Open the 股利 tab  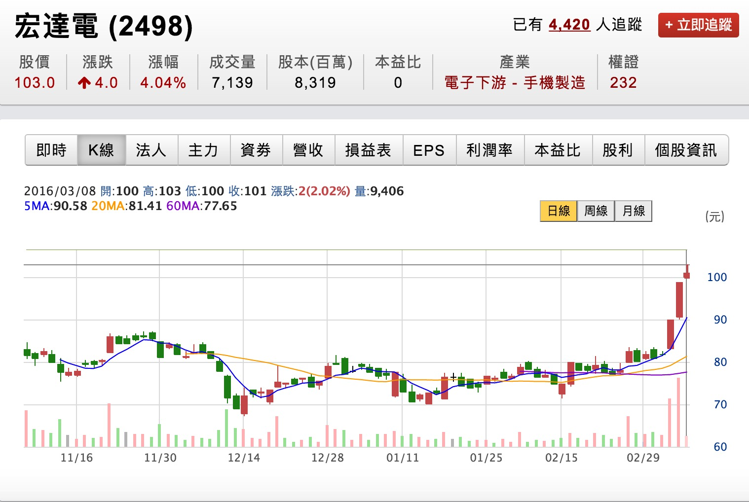[618, 150]
